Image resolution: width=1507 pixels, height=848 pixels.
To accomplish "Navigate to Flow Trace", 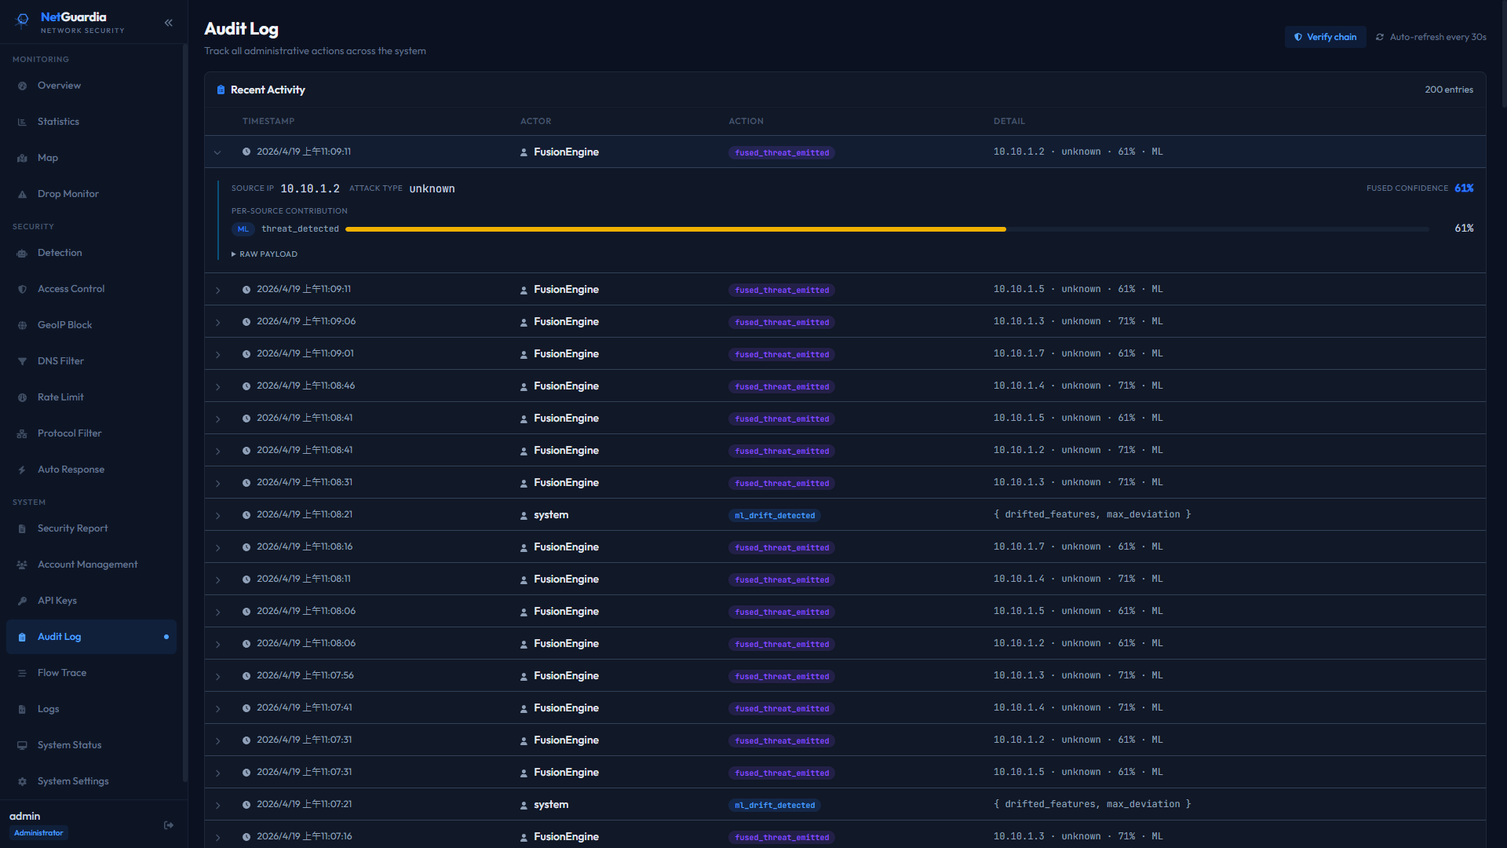I will pyautogui.click(x=91, y=673).
